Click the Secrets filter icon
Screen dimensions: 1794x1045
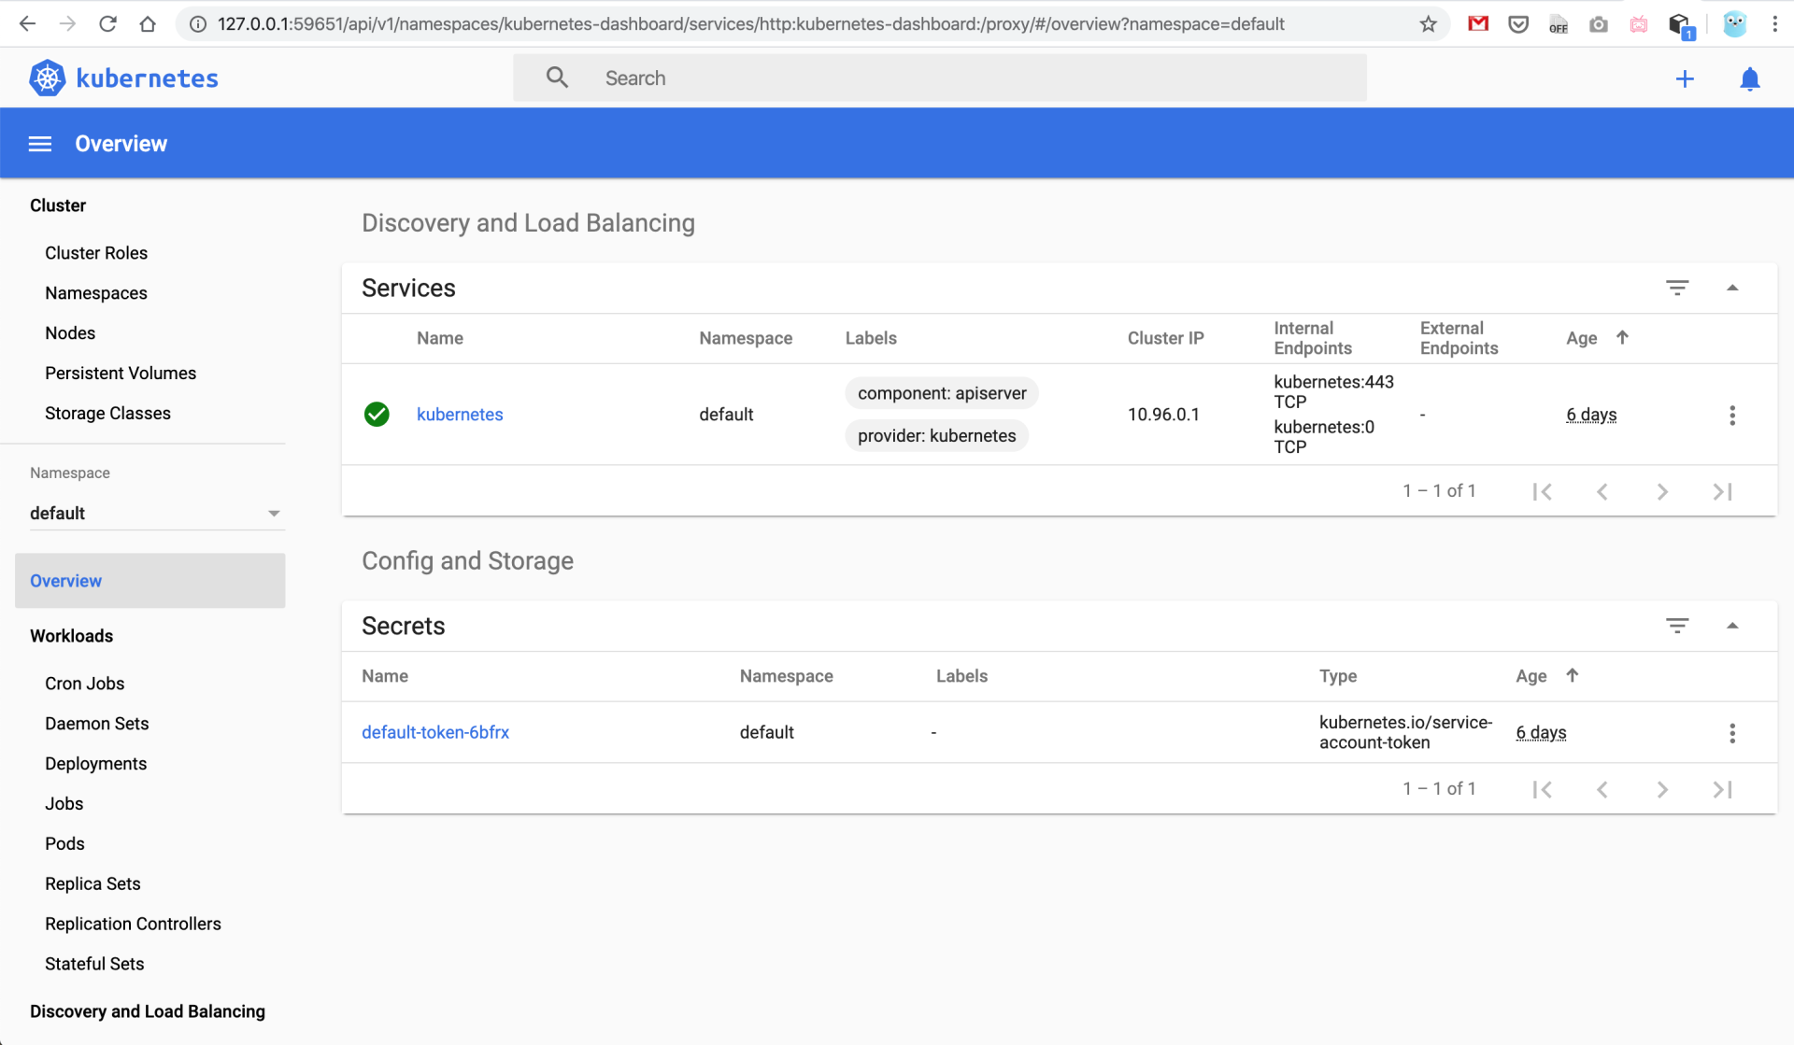click(1677, 626)
